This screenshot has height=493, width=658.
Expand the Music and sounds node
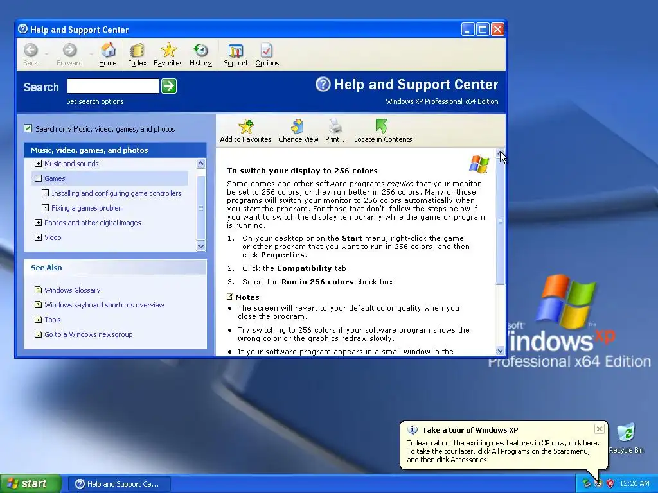[38, 164]
